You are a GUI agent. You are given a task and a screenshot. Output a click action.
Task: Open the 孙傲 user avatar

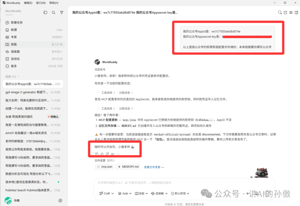click(8, 200)
